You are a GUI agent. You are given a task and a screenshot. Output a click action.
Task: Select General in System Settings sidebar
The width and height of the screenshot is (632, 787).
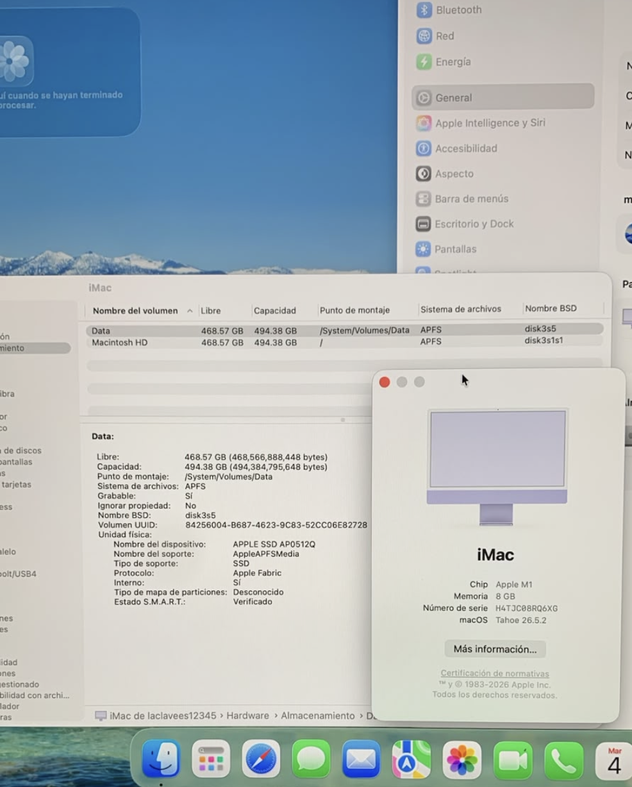pos(503,97)
